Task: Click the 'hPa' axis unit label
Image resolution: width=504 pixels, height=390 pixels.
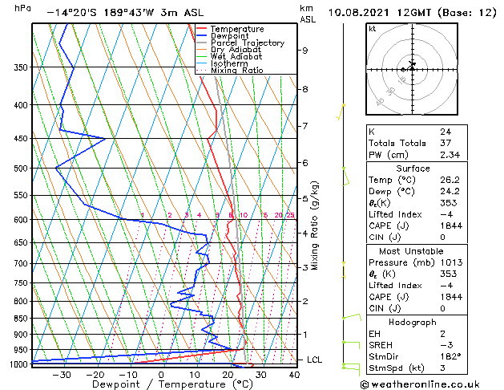Action: click(x=22, y=8)
